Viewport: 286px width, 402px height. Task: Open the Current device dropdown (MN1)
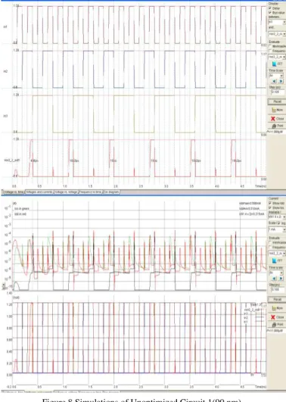pos(277,217)
